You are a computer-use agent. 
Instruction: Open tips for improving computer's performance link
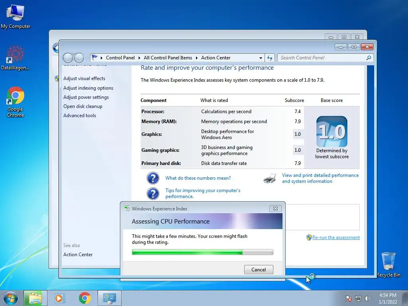pyautogui.click(x=203, y=193)
